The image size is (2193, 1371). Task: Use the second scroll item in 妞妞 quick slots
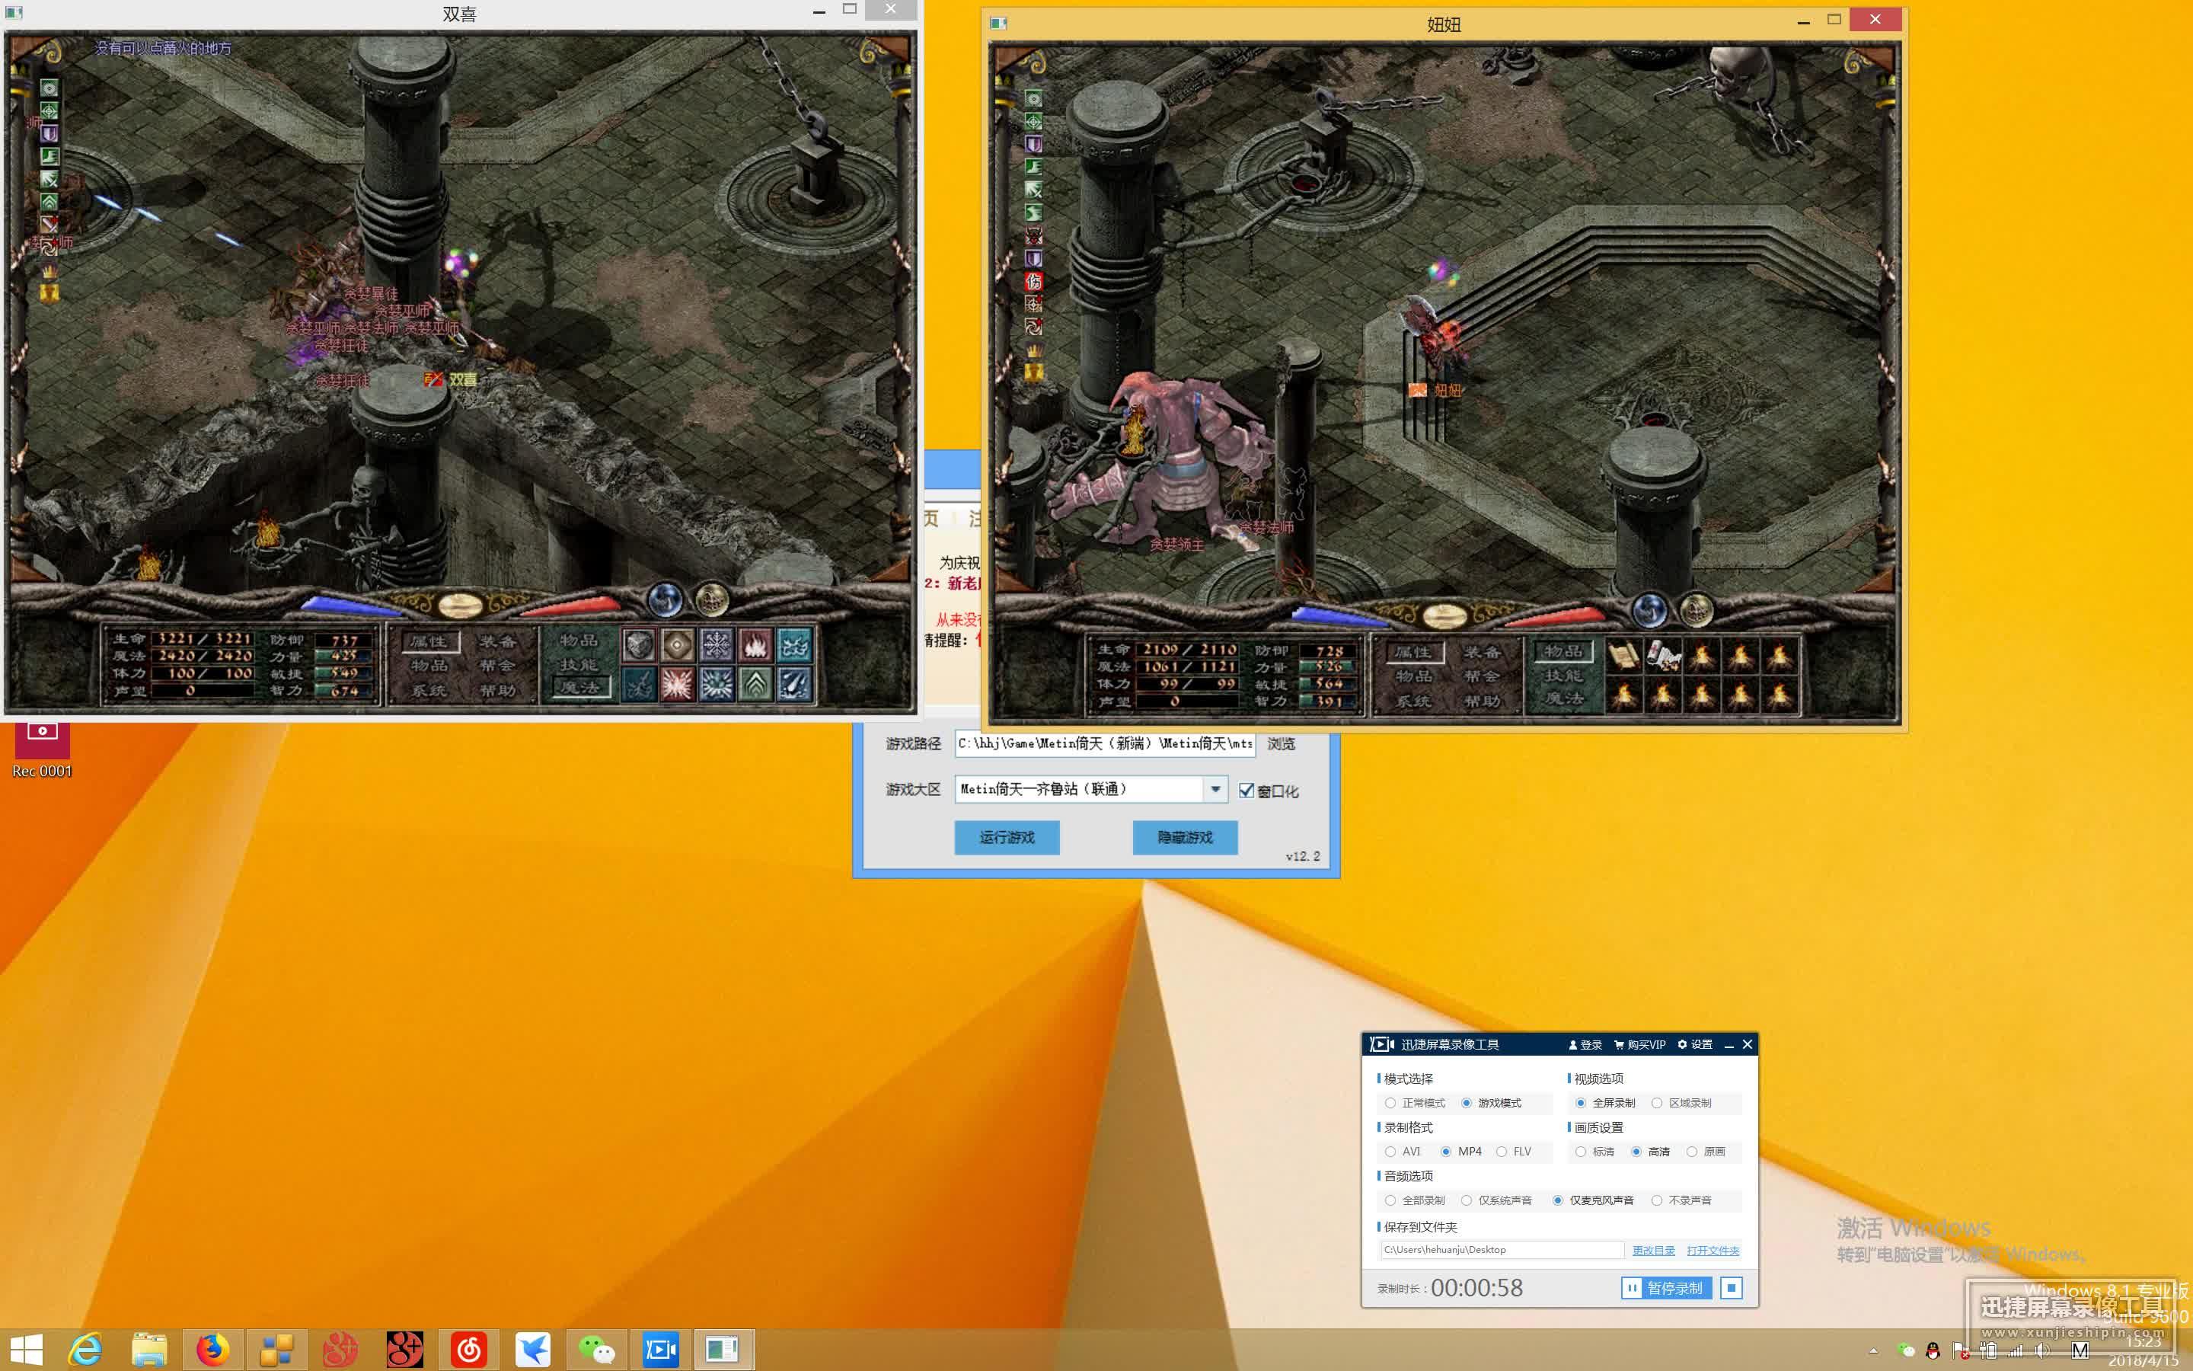[1663, 656]
